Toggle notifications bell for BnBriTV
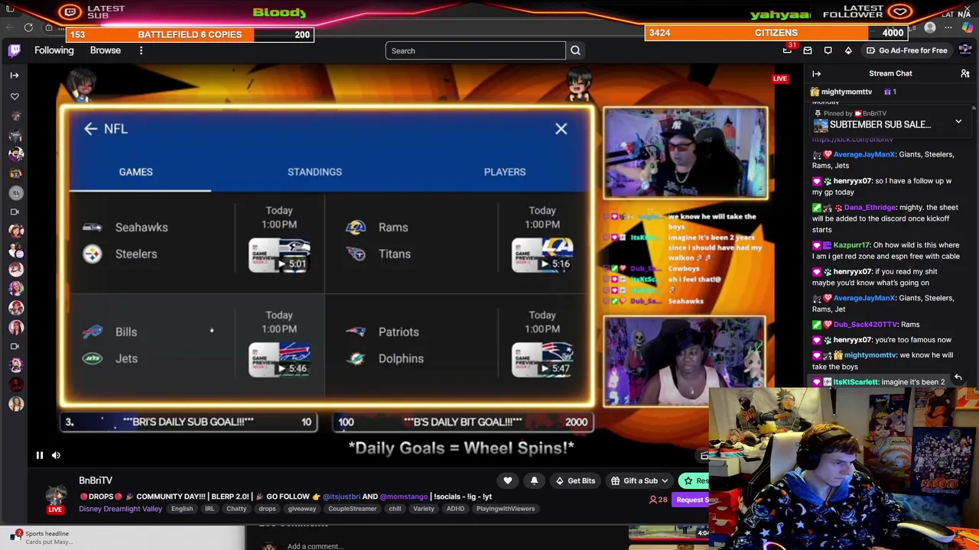 click(x=534, y=480)
